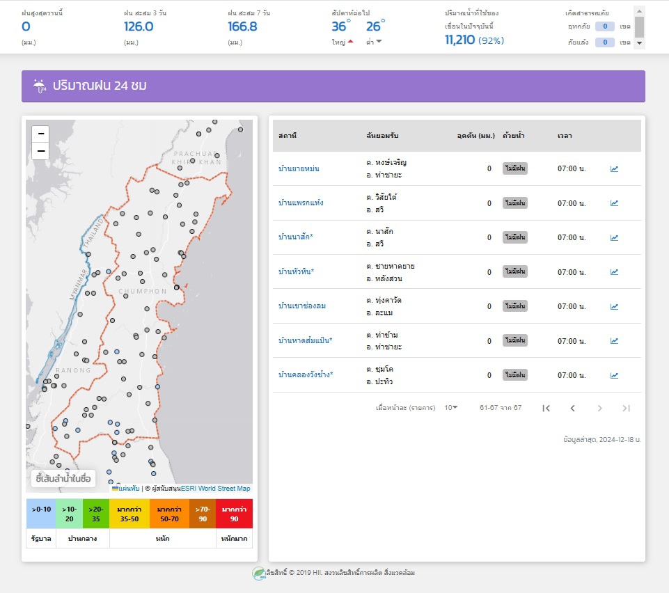
Task: Zoom in on the rainfall map
Action: coord(40,134)
